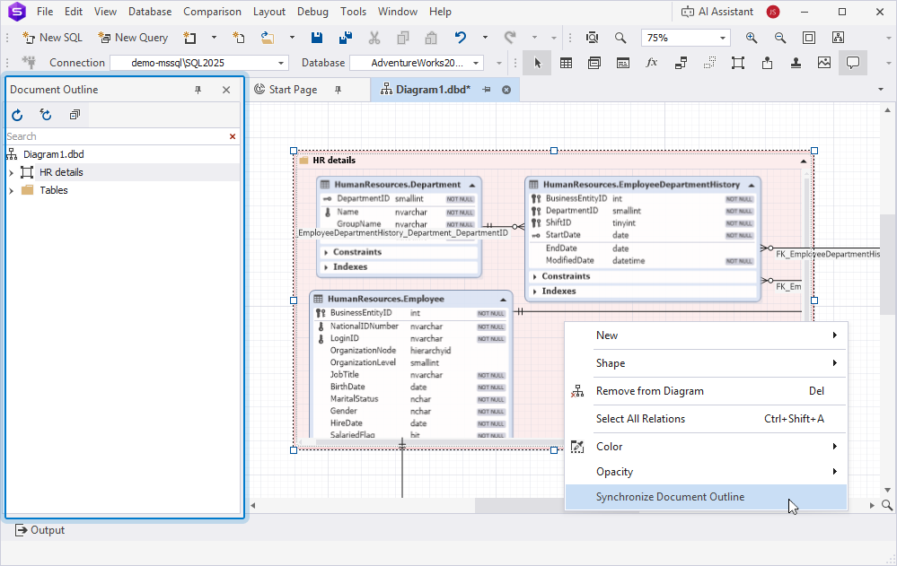Click into the Document Outline Search field
897x566 pixels.
(116, 136)
